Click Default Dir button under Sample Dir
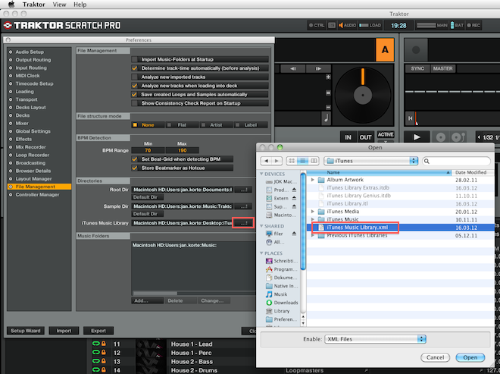 147,214
